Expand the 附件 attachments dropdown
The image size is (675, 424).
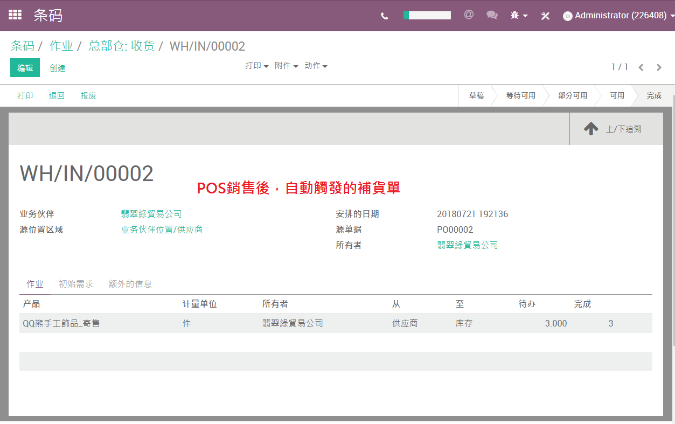[287, 66]
